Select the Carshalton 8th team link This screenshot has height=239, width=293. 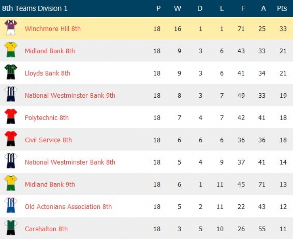tap(46, 229)
